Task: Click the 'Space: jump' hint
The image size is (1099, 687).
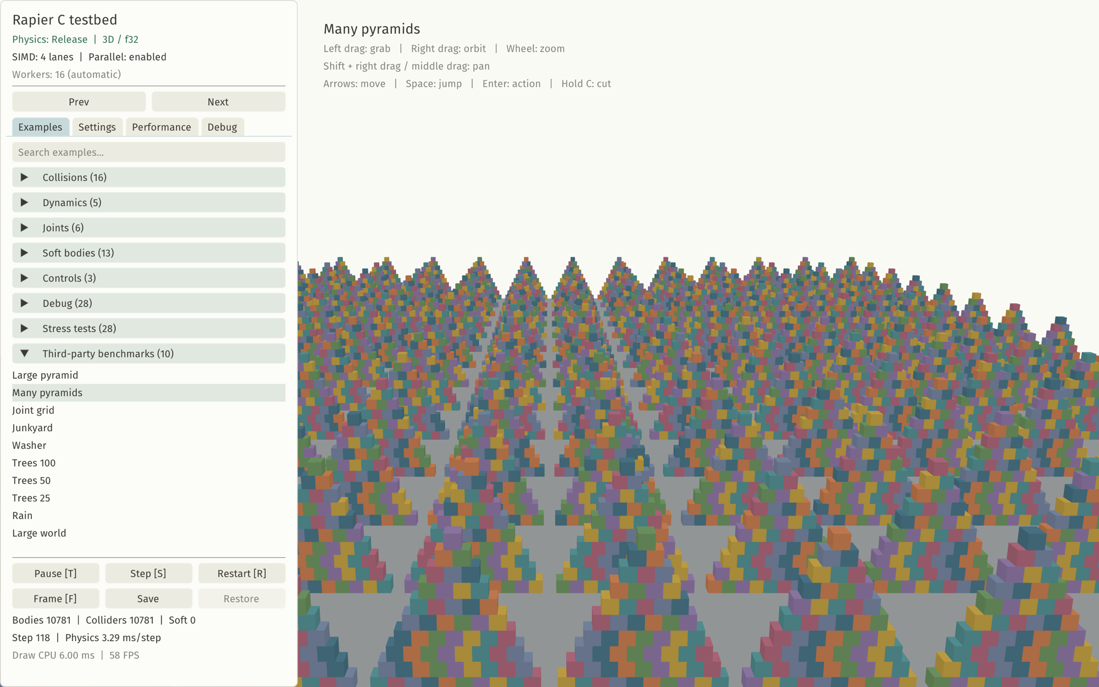Action: (x=434, y=84)
